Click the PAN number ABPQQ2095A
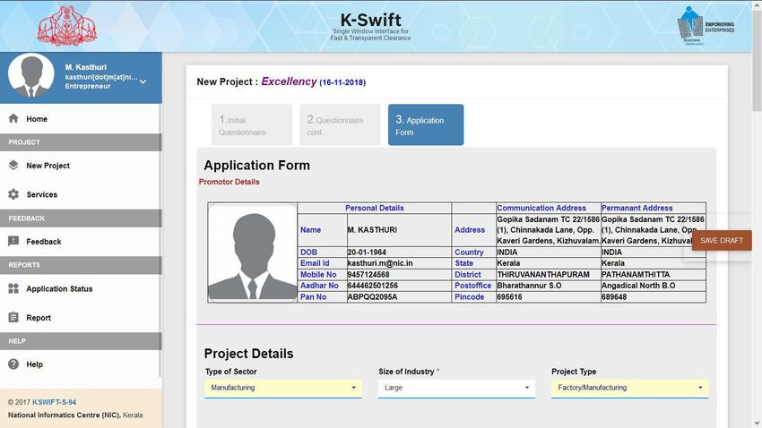The height and width of the screenshot is (428, 762). [399, 297]
